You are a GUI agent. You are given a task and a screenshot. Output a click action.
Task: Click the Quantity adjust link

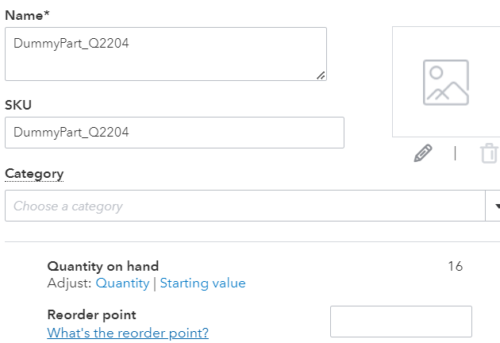tap(122, 283)
